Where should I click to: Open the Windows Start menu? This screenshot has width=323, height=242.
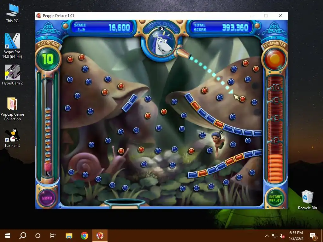[x=8, y=236]
